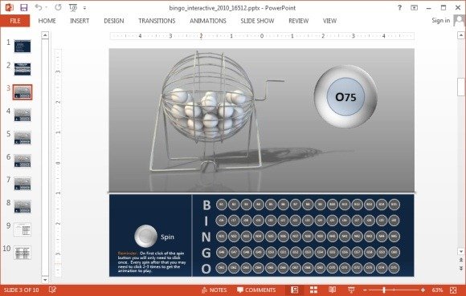Image resolution: width=466 pixels, height=296 pixels.
Task: Go to next slide double-arrow
Action: coord(461,268)
